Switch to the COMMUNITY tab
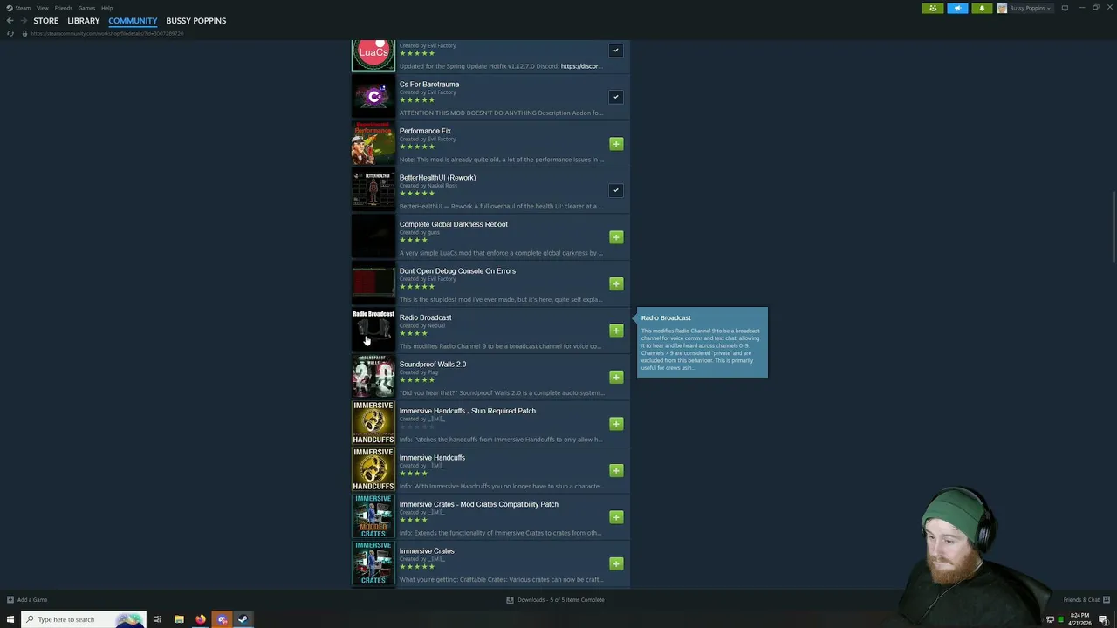This screenshot has width=1117, height=628. [133, 20]
